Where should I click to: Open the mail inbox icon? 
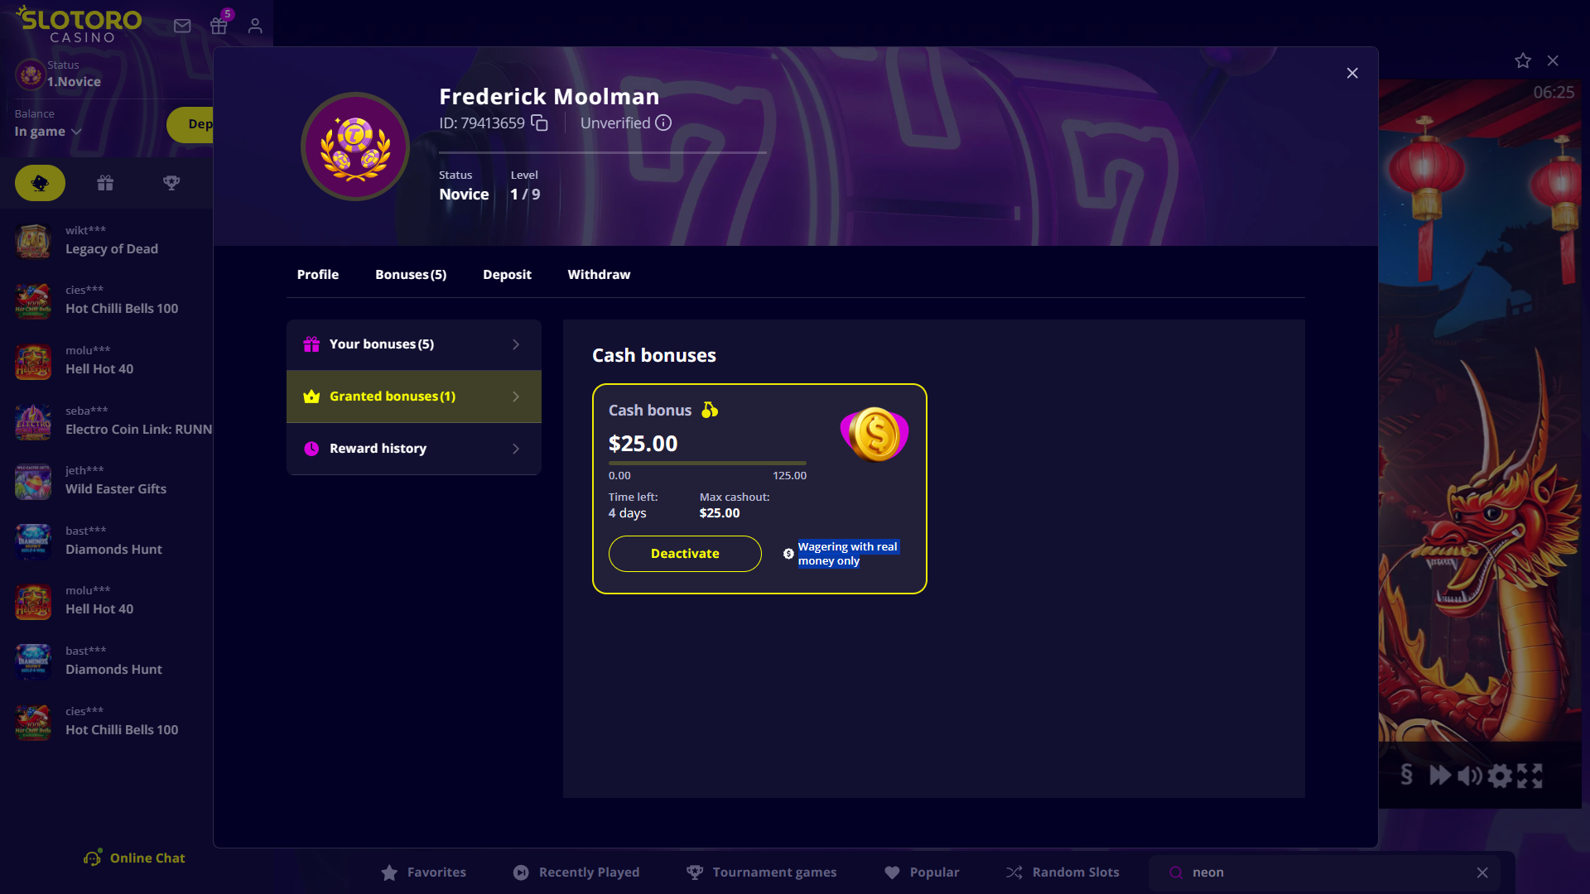(182, 26)
